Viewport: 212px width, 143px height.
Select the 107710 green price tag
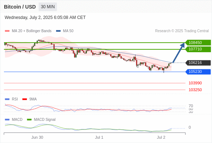[x=198, y=49]
